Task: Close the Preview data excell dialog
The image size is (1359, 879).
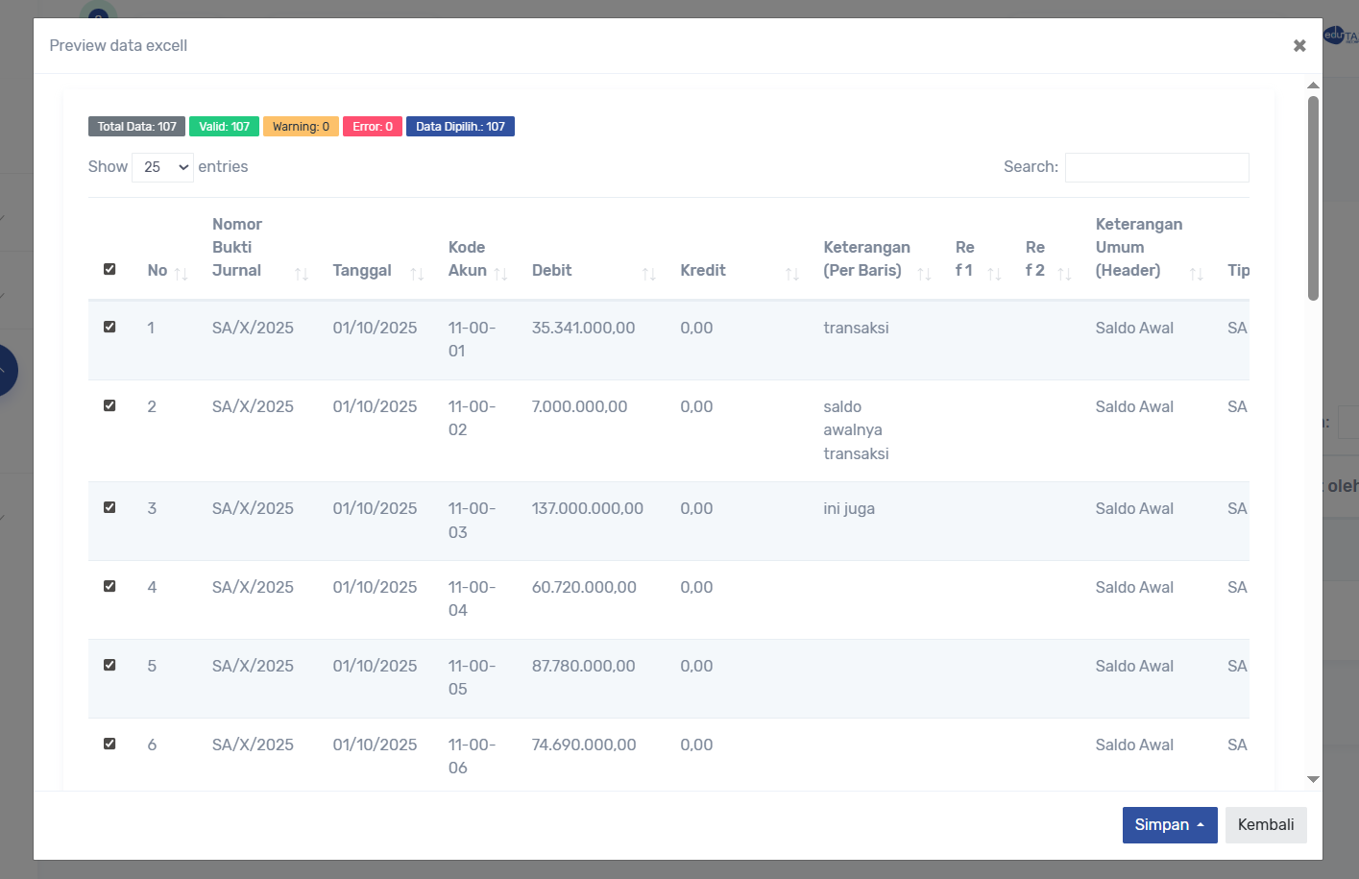Action: click(x=1298, y=45)
